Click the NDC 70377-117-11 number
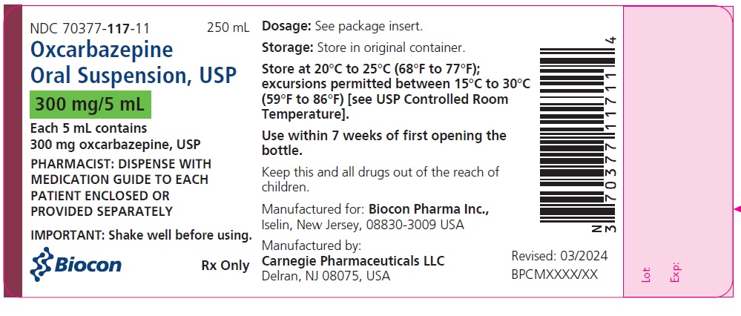Viewport: 741px width, 316px height. click(90, 29)
